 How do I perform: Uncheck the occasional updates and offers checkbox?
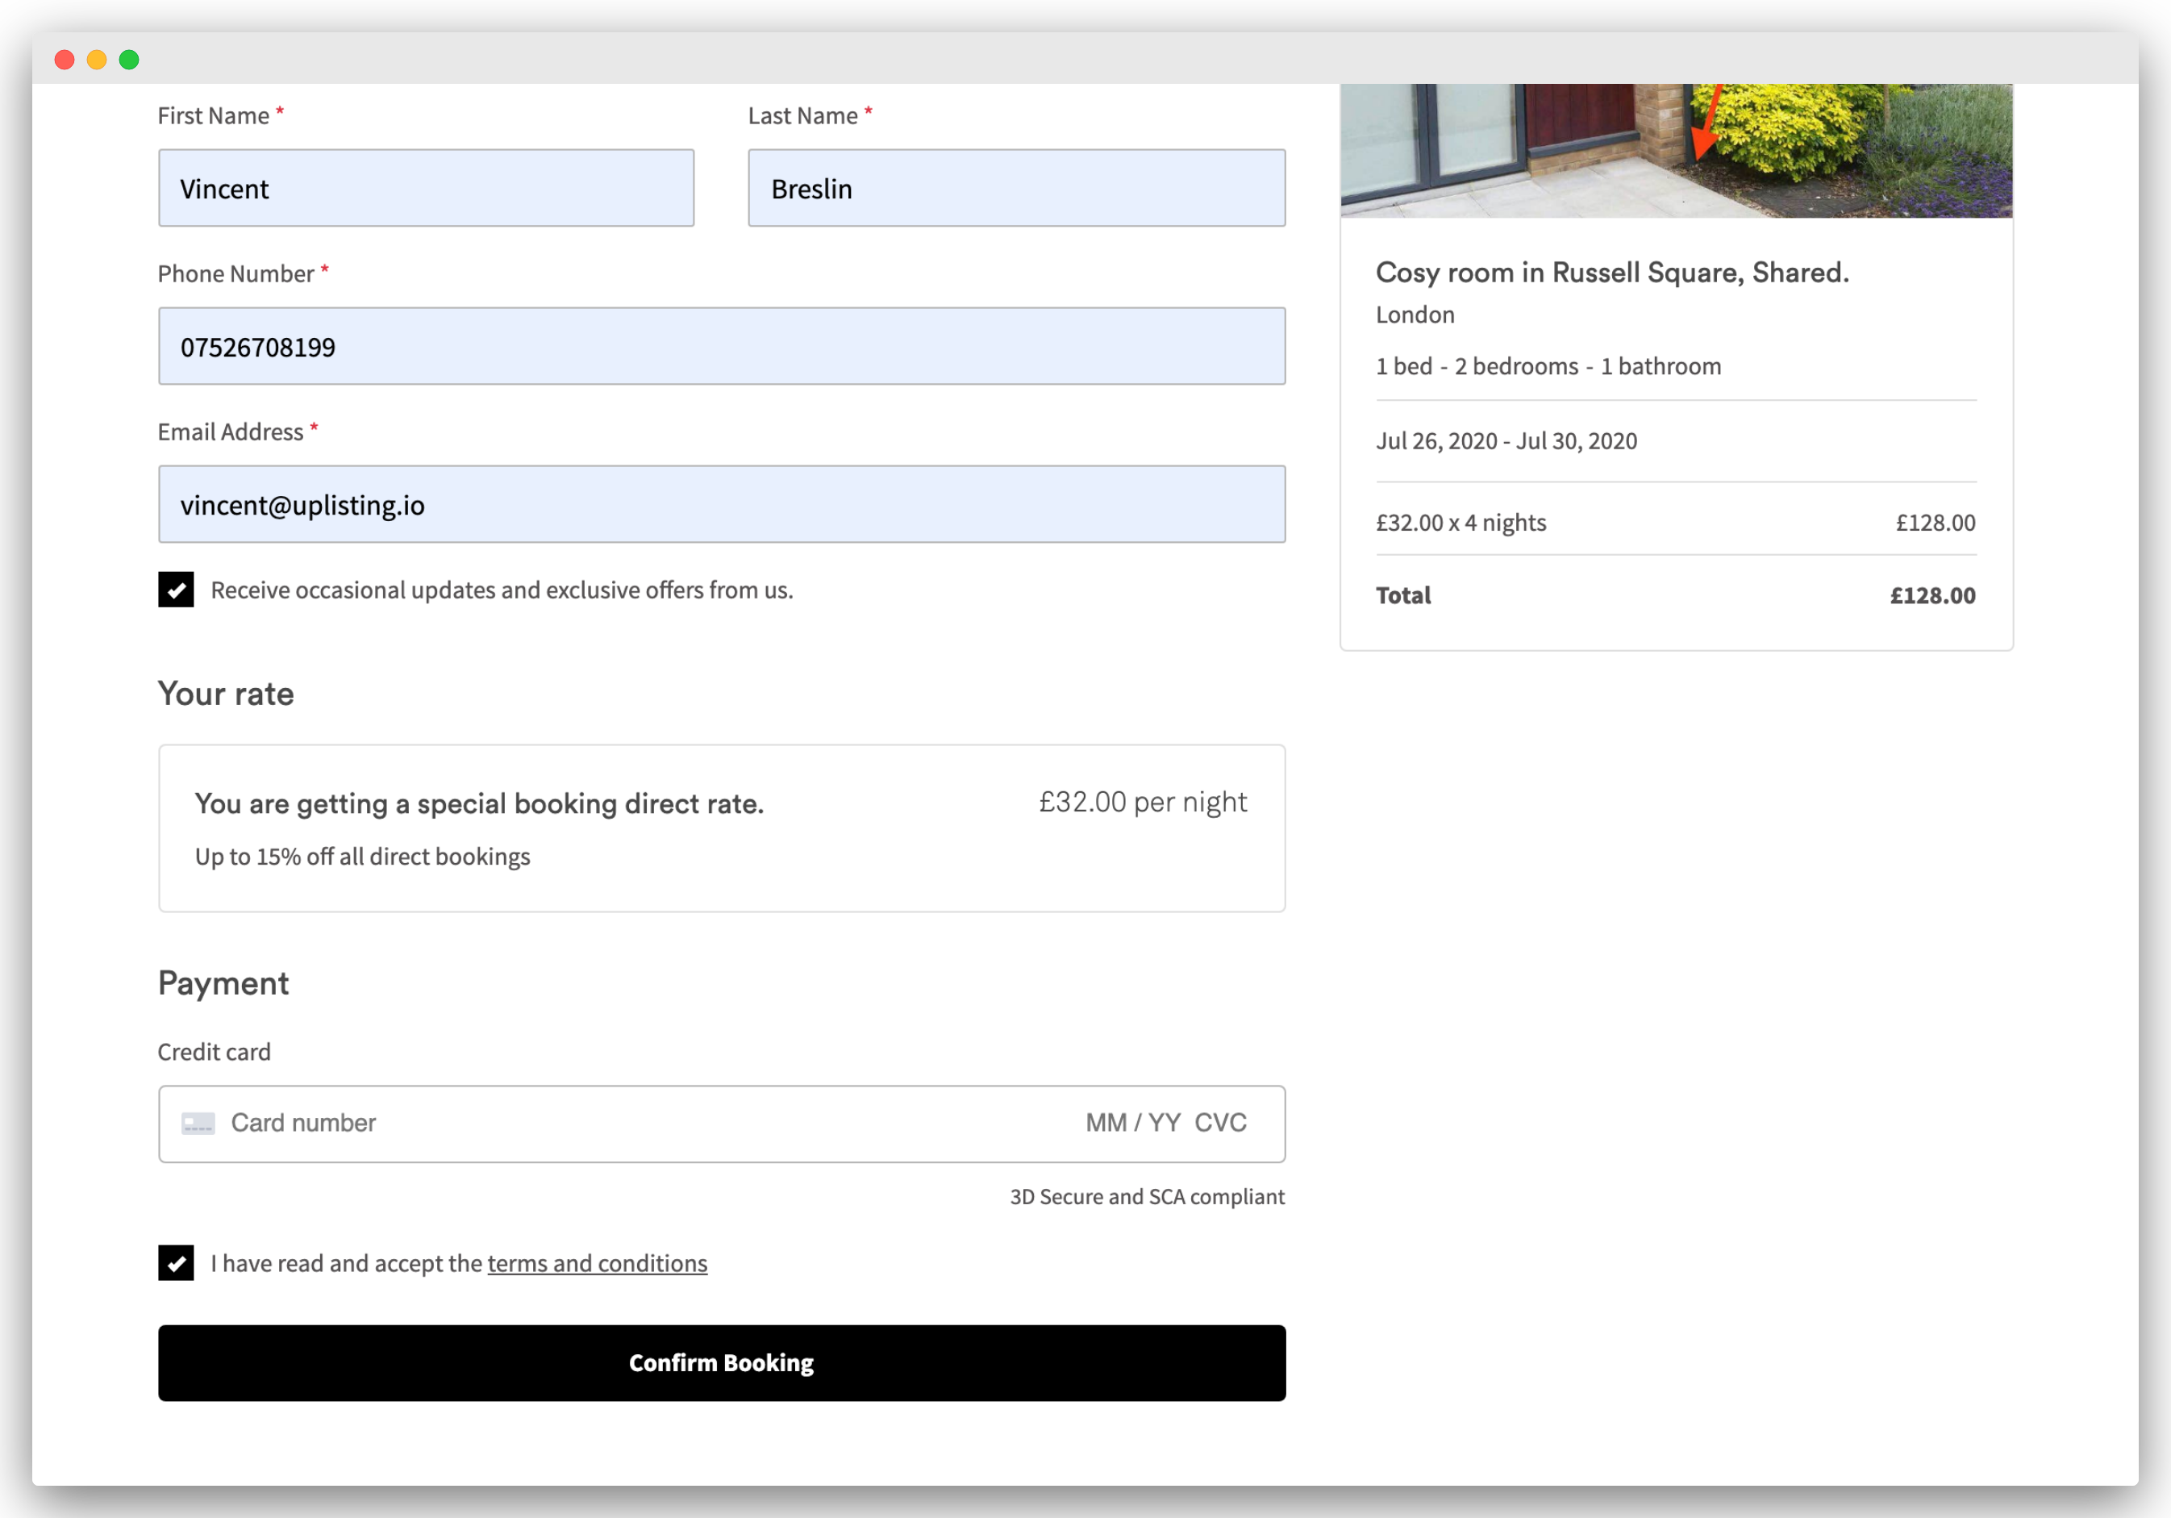[x=176, y=590]
